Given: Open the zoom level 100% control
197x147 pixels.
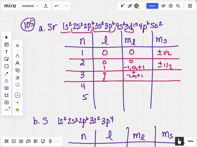Looking at the screenshot, I should (190, 141).
